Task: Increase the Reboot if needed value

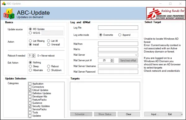Action: click(33, 55)
